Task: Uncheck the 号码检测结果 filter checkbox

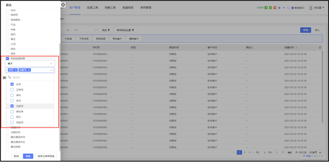Action: (8, 58)
